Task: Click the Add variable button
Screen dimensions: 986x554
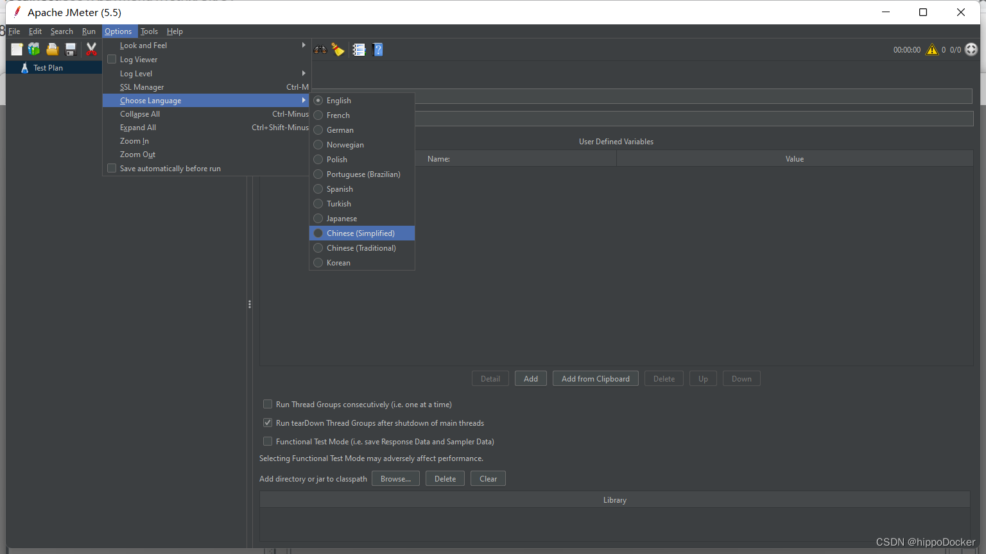Action: (531, 379)
